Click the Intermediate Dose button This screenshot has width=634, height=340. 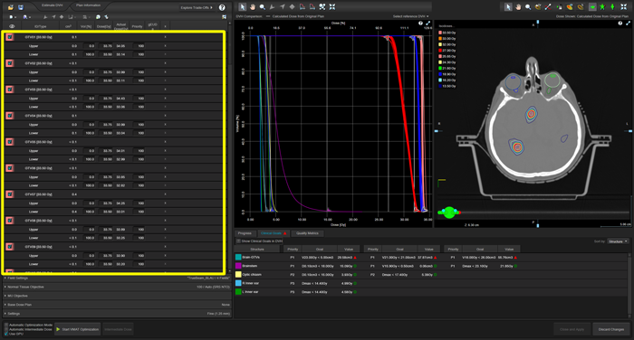(x=118, y=329)
